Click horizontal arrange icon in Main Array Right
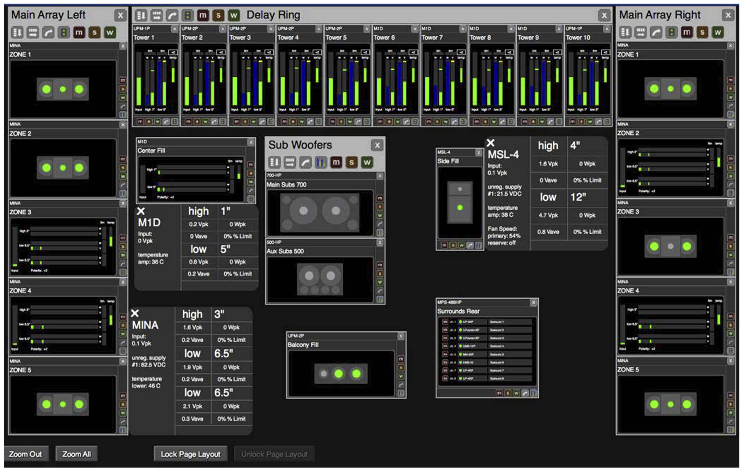This screenshot has width=743, height=474. (x=640, y=32)
